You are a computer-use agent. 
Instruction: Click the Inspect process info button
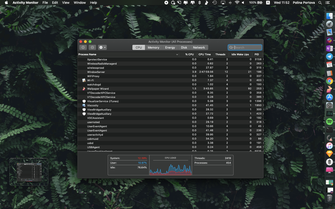coord(92,47)
